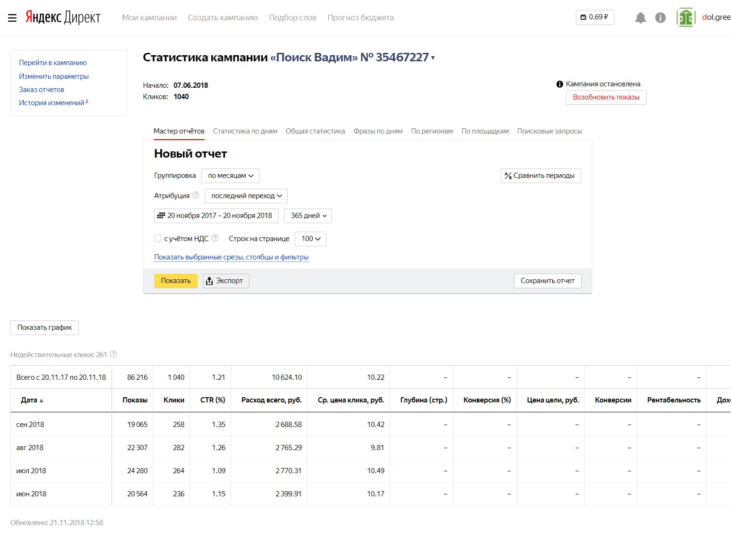Open the user avatar picture
This screenshot has width=731, height=535.
pyautogui.click(x=686, y=17)
